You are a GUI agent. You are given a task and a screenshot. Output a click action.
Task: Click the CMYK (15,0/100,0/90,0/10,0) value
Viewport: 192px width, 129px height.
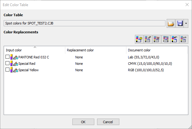[150, 64]
